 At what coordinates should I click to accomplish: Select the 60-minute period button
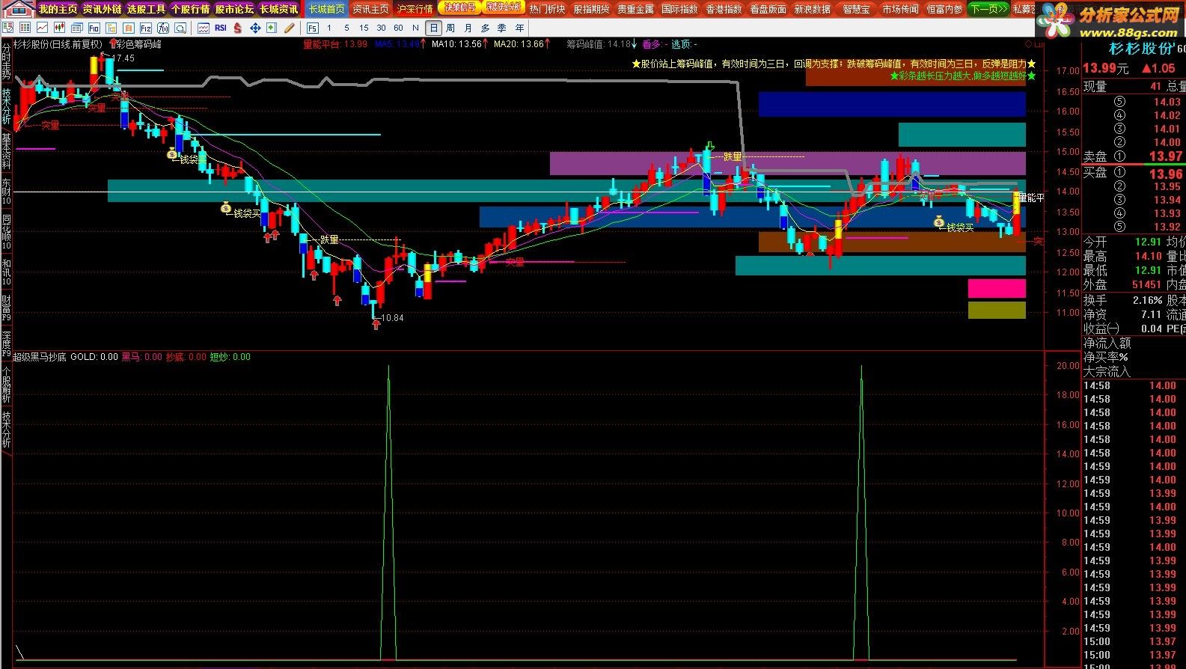[x=398, y=28]
